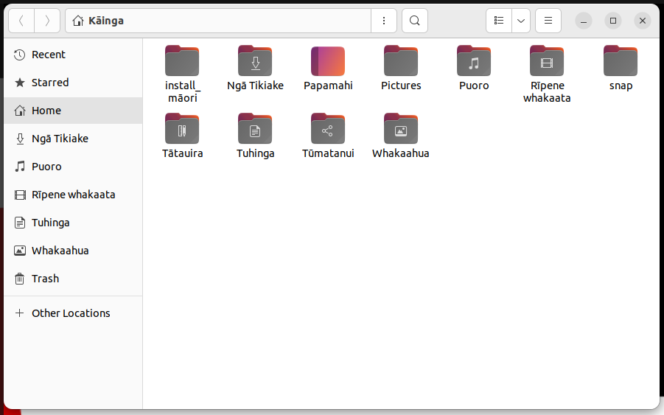Click the star icon beside Starred

tap(19, 83)
